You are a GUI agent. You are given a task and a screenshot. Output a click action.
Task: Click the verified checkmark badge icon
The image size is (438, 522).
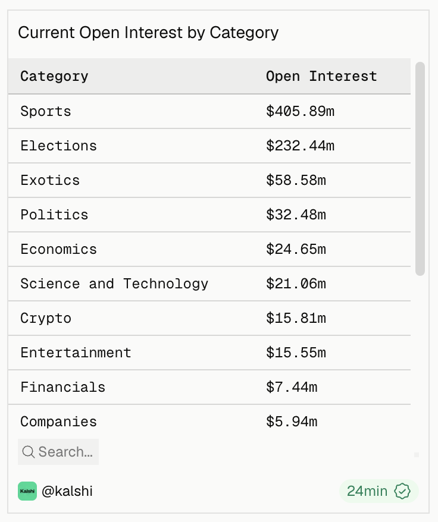(402, 491)
